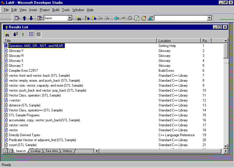Go back with the cyan left arrow
Image resolution: width=234 pixels, height=168 pixels.
click(116, 18)
